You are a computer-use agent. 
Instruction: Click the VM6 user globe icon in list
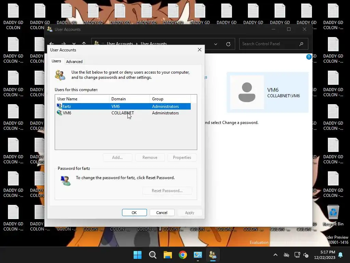pyautogui.click(x=59, y=113)
